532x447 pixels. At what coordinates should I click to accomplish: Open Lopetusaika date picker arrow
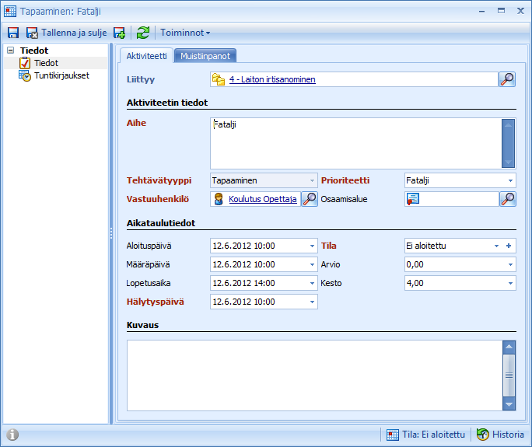(x=312, y=283)
